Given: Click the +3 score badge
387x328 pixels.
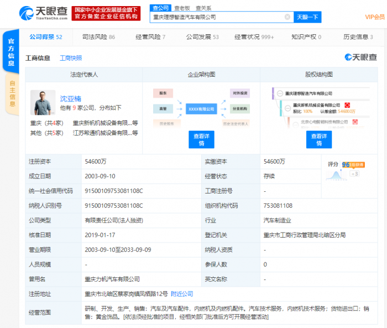Looking at the screenshot, I should 354,174.
